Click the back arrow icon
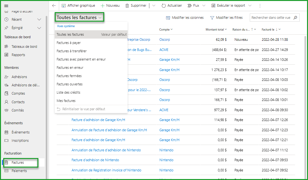Image resolution: width=308 pixels, height=180 pixels. [x=54, y=6]
